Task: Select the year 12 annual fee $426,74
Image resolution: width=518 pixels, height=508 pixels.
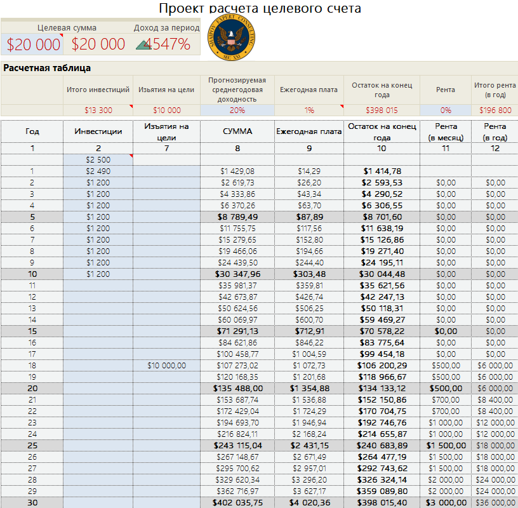Action: point(309,297)
